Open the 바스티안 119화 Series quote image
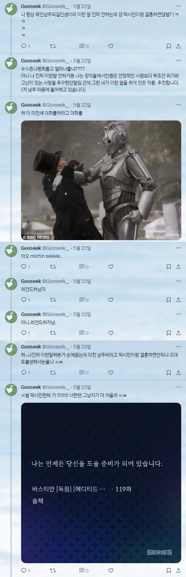Viewport: 186px width, 577px height. pyautogui.click(x=101, y=483)
